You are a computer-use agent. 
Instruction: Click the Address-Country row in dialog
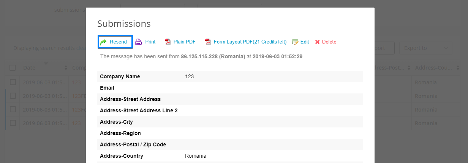point(230,156)
